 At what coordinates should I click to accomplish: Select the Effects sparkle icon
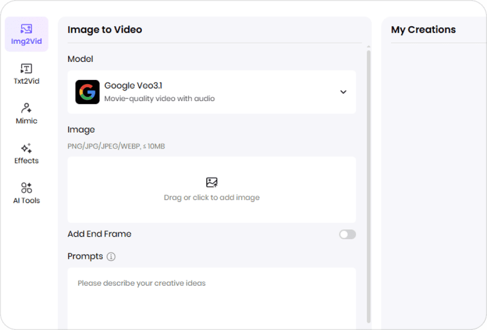[26, 148]
